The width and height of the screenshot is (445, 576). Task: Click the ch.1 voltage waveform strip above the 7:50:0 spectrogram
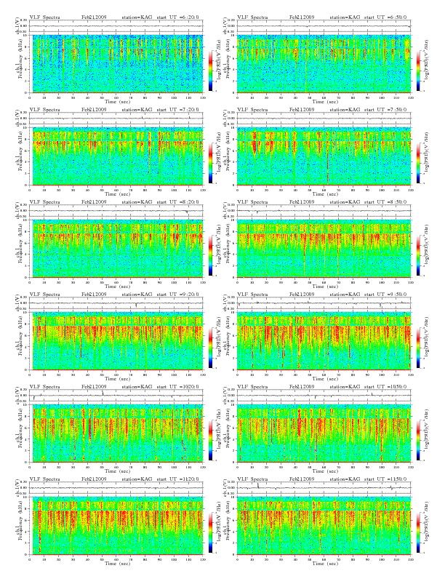point(324,119)
